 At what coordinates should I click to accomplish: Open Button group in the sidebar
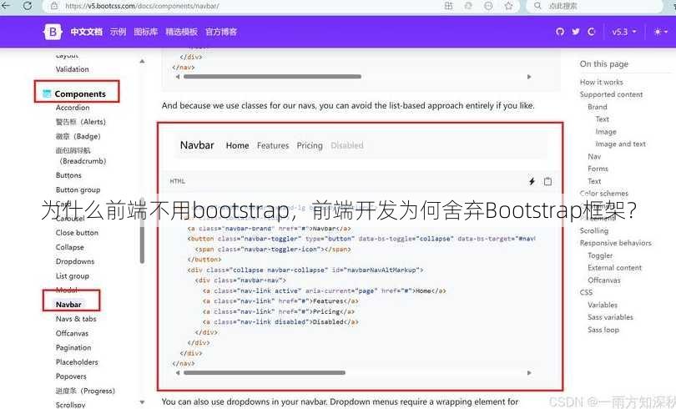[x=78, y=189]
